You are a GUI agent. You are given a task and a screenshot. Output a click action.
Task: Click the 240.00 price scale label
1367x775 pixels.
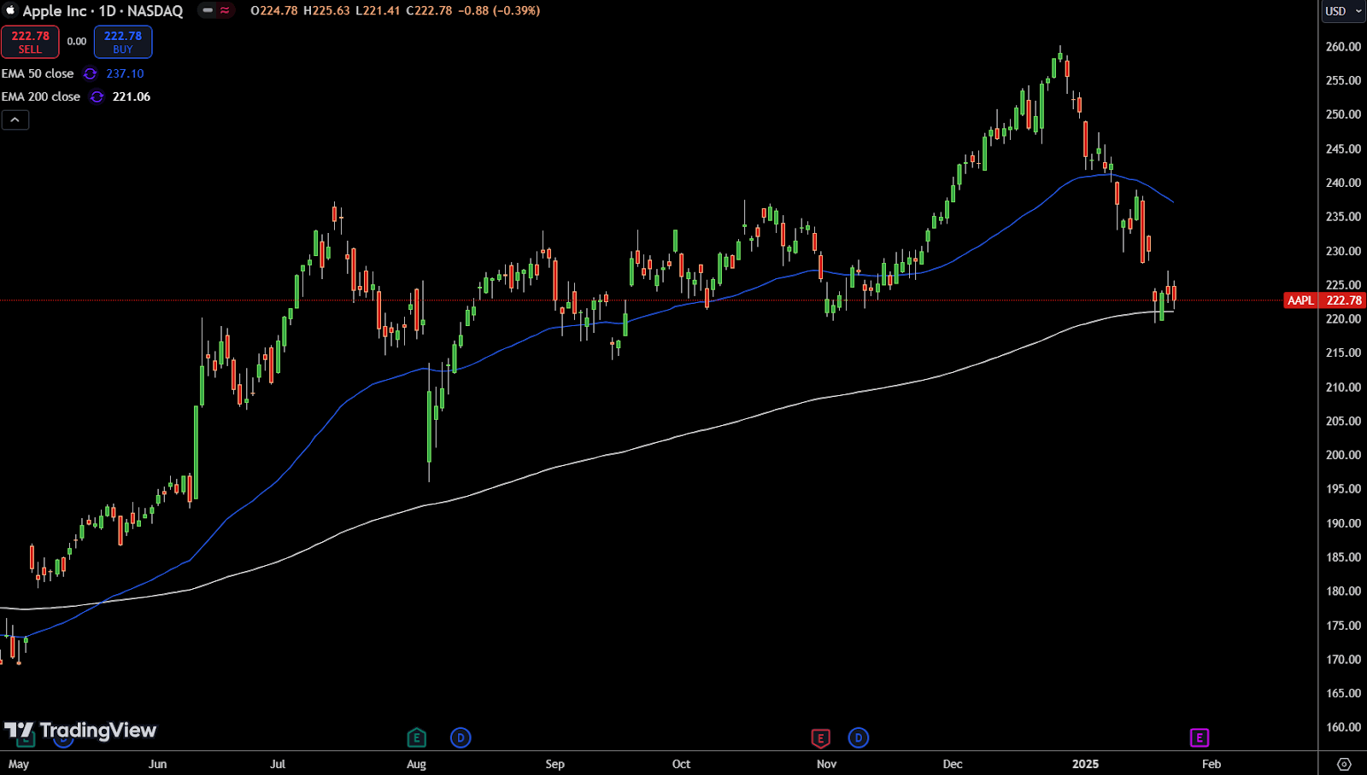point(1343,183)
